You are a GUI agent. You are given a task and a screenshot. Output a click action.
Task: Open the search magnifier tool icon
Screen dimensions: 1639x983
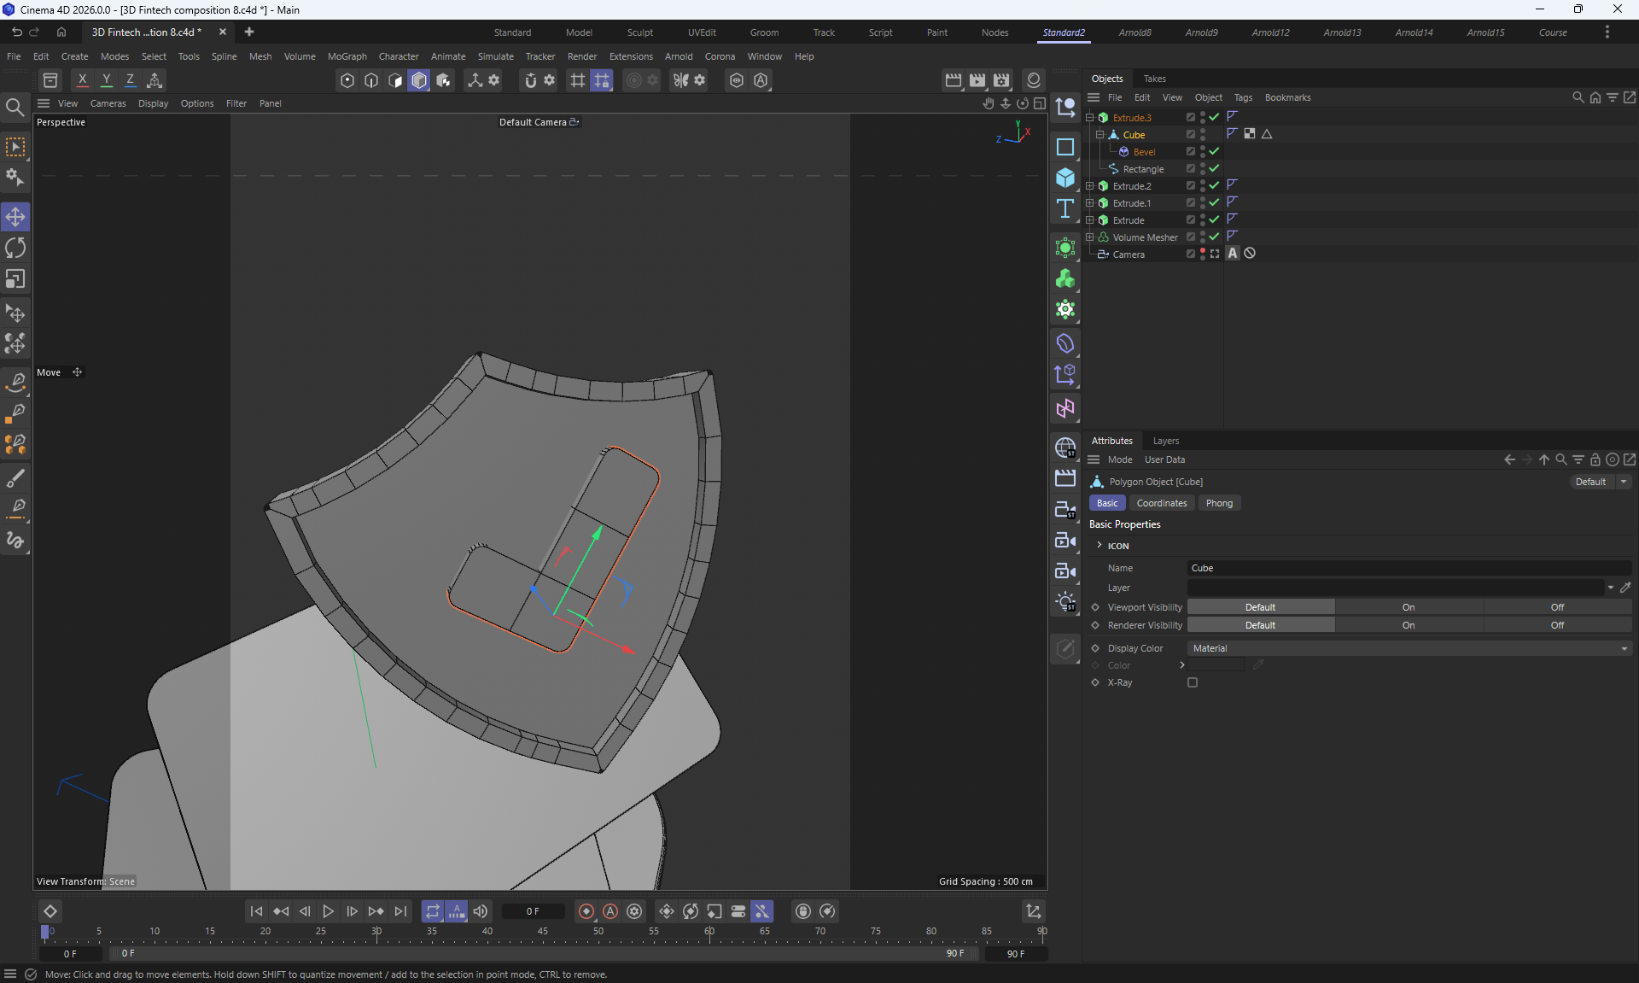(x=15, y=108)
